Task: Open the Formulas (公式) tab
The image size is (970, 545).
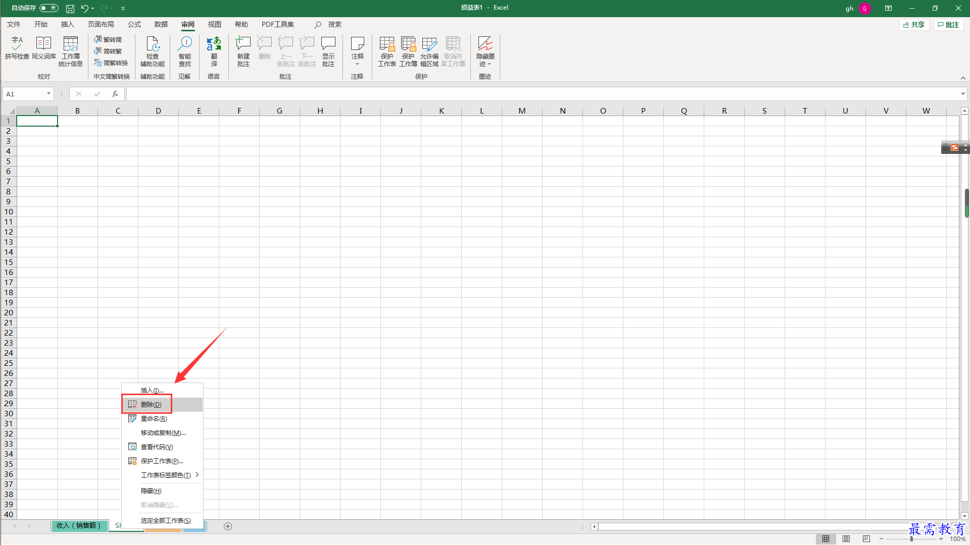Action: point(134,24)
